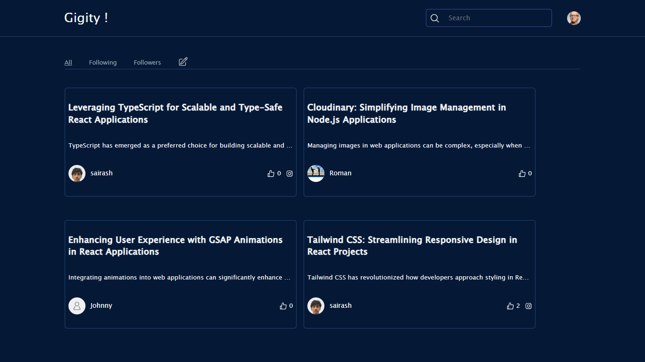Focus the Search input field
The width and height of the screenshot is (645, 362).
tap(496, 18)
